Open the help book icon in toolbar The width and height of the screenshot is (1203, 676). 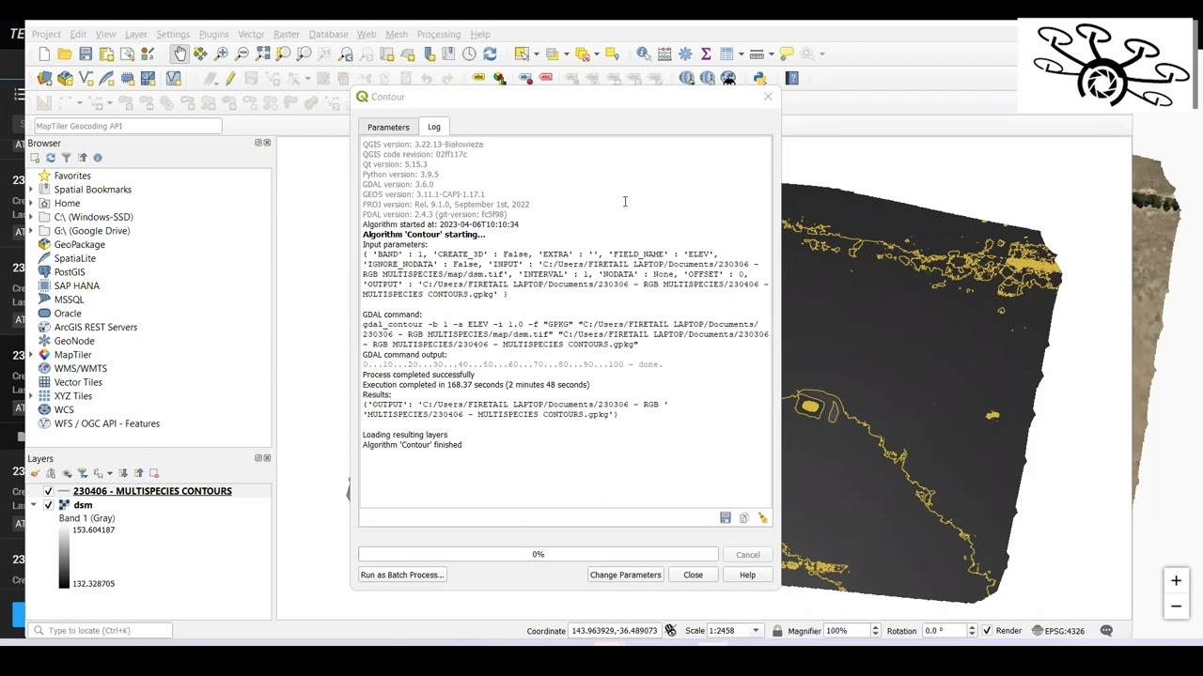792,79
